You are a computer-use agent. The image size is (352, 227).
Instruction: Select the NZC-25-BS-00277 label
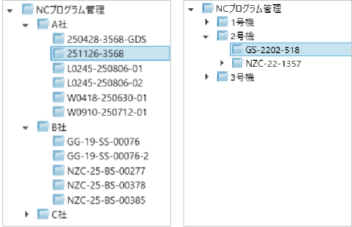point(106,171)
